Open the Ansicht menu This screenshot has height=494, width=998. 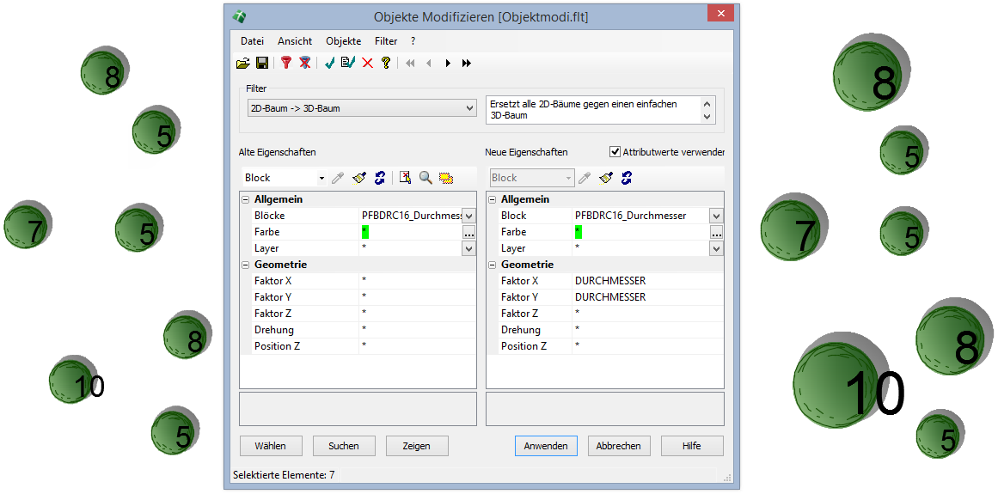[295, 41]
